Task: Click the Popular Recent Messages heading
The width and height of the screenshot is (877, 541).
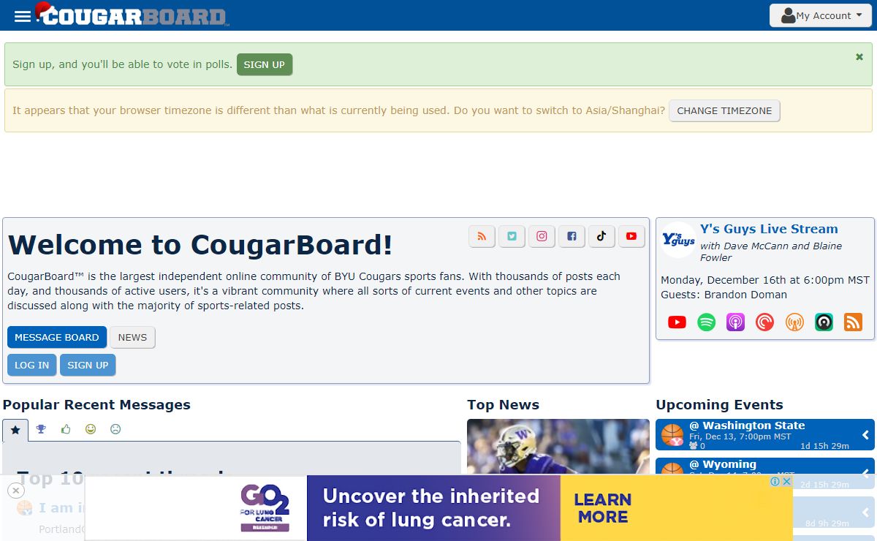Action: [96, 405]
